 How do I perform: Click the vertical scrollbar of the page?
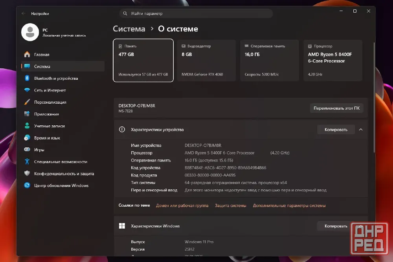(374, 98)
